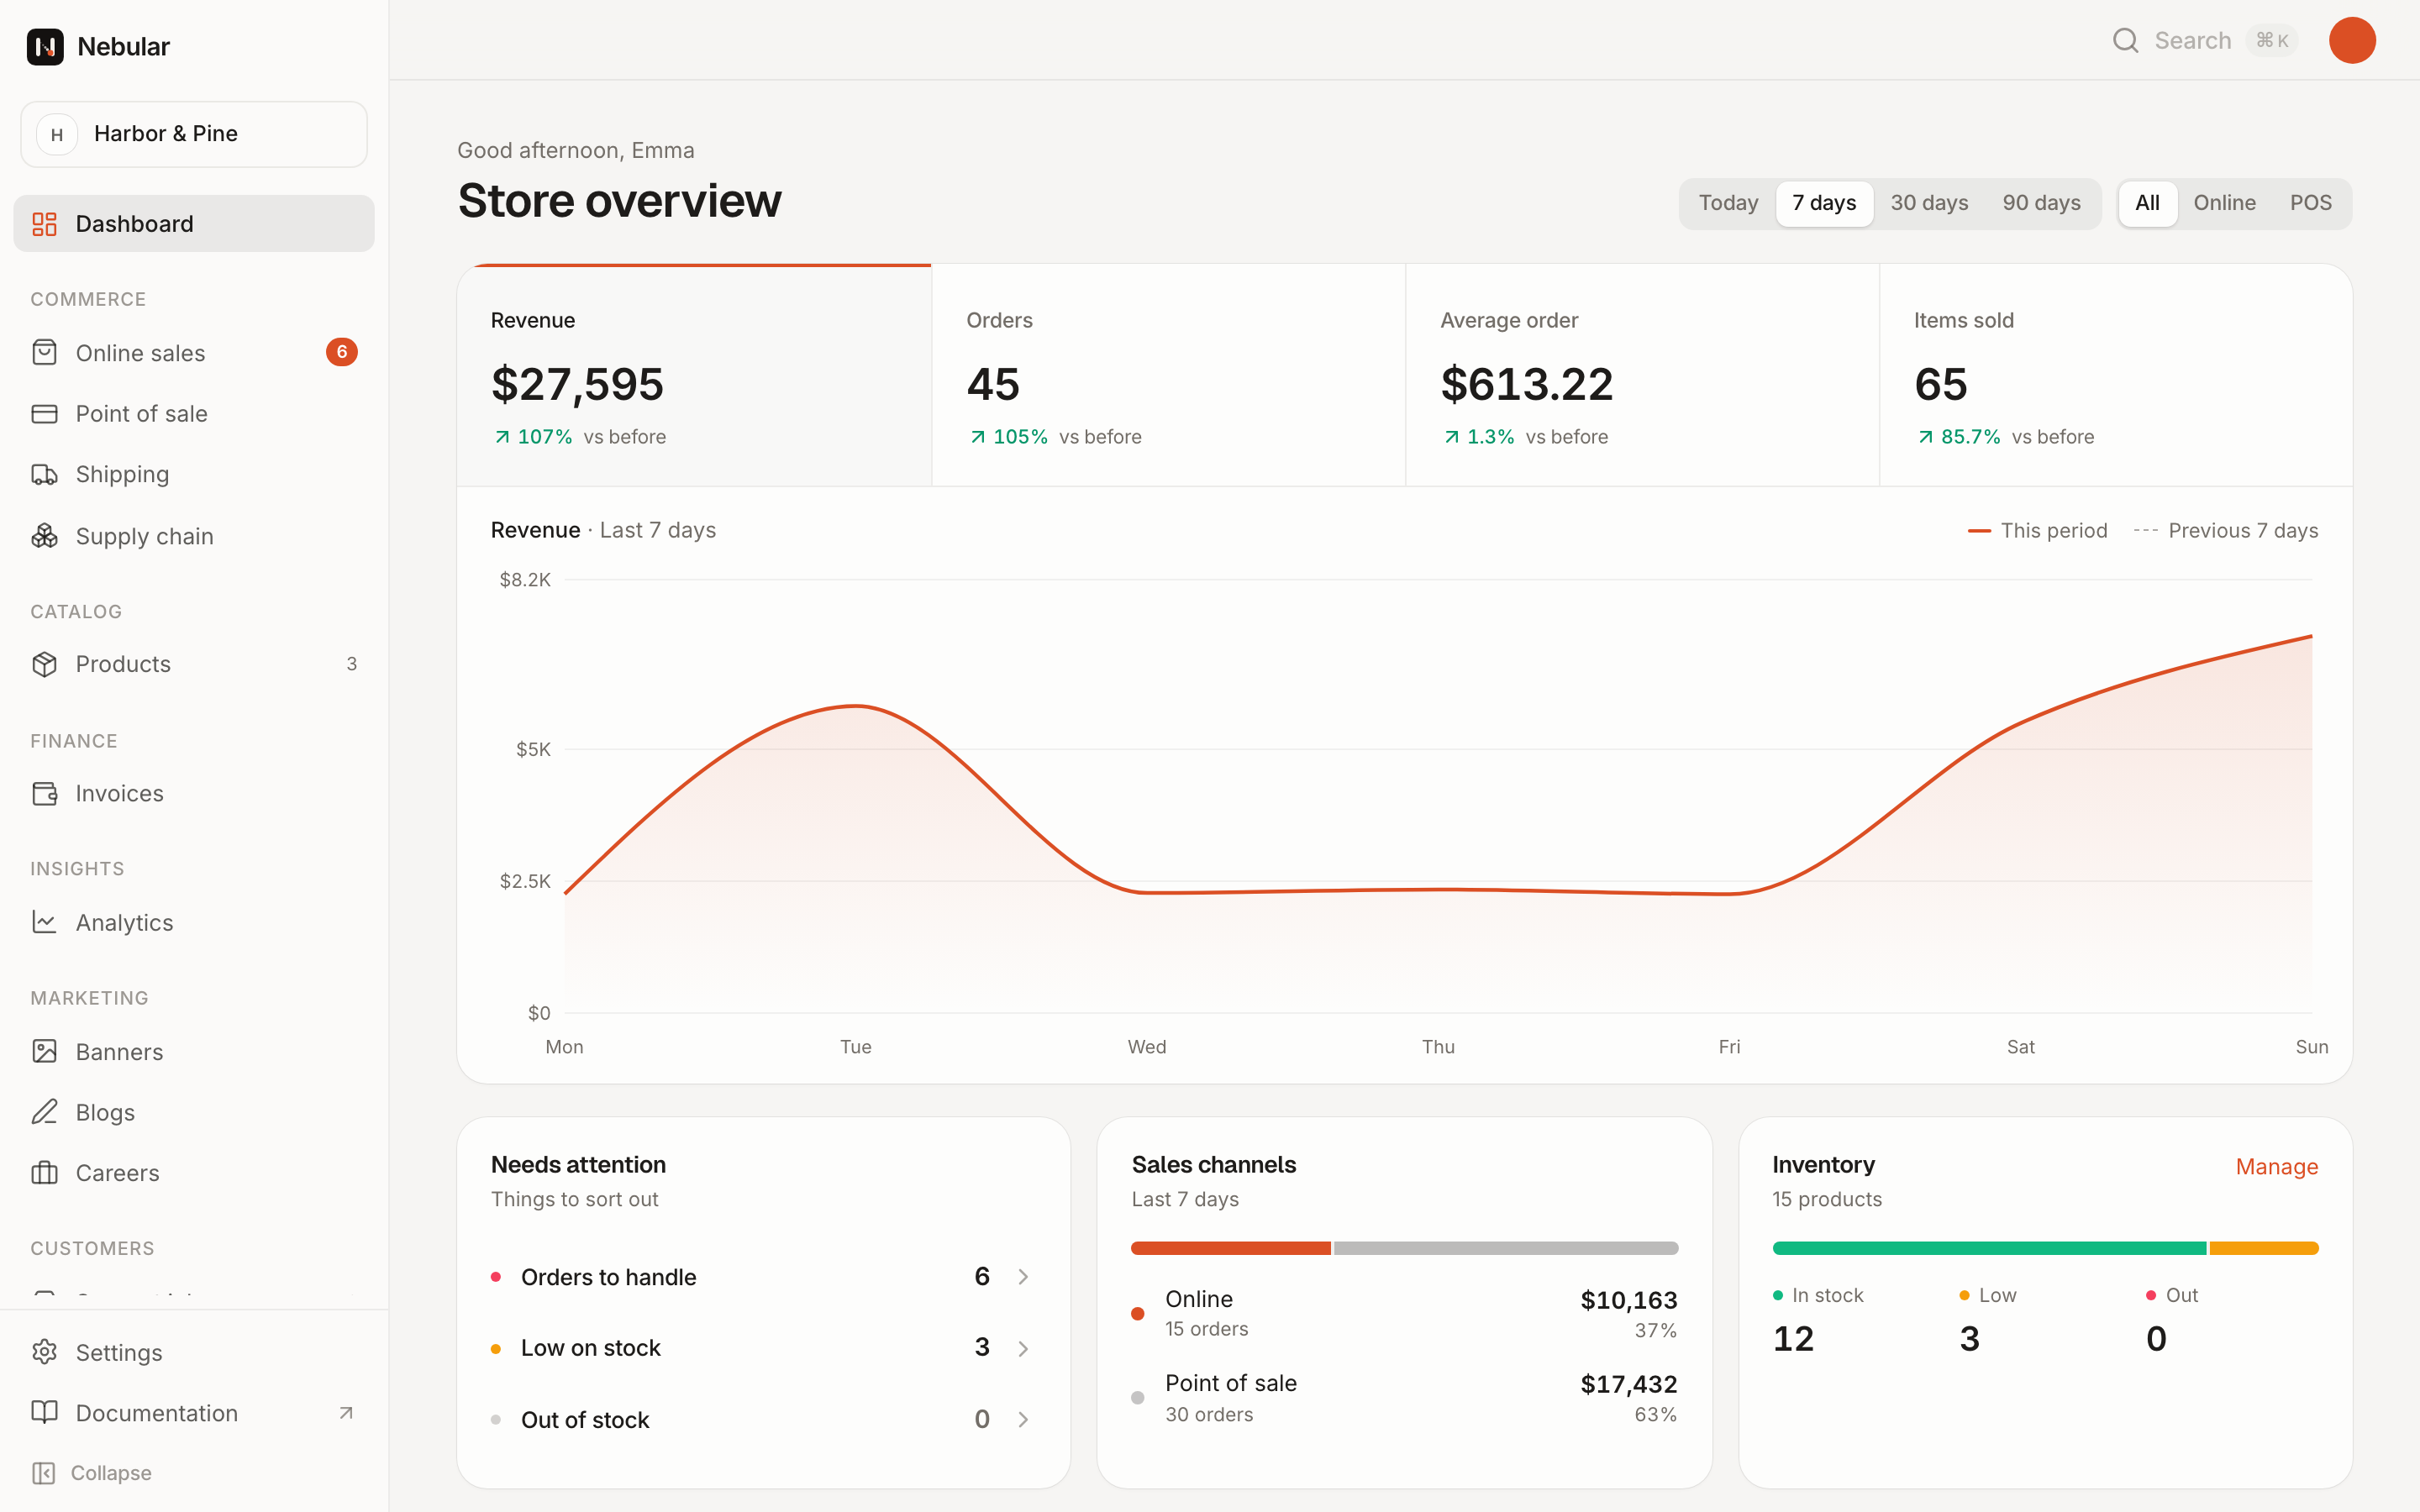2420x1512 pixels.
Task: Open the Point of sale nav item
Action: pos(194,414)
